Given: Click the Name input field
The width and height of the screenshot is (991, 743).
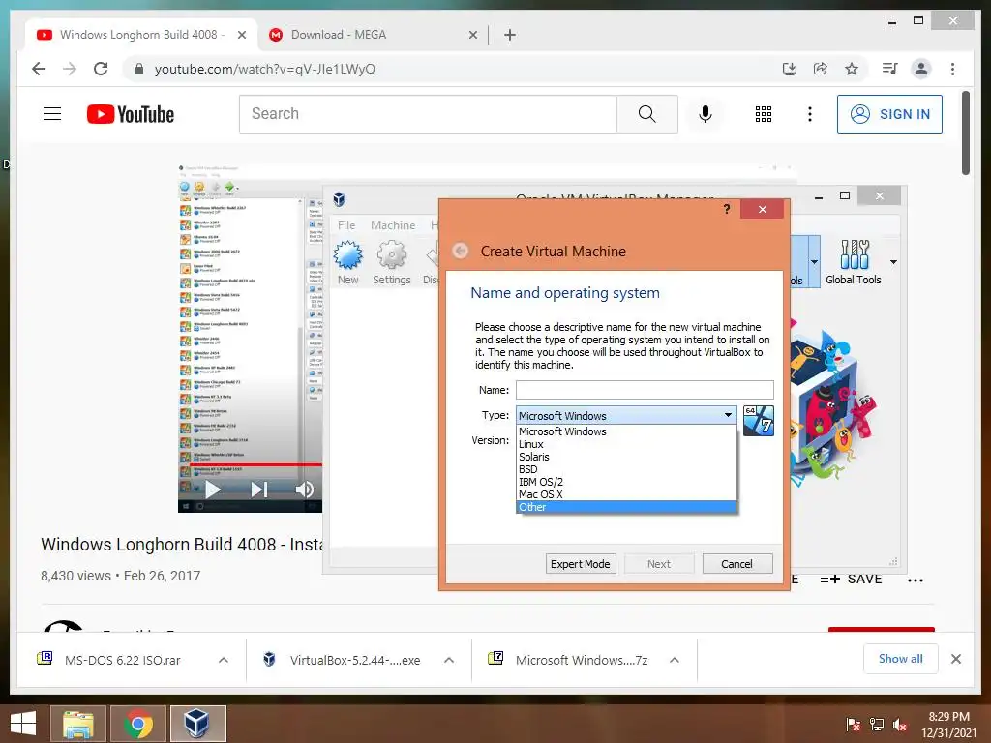Looking at the screenshot, I should point(645,390).
